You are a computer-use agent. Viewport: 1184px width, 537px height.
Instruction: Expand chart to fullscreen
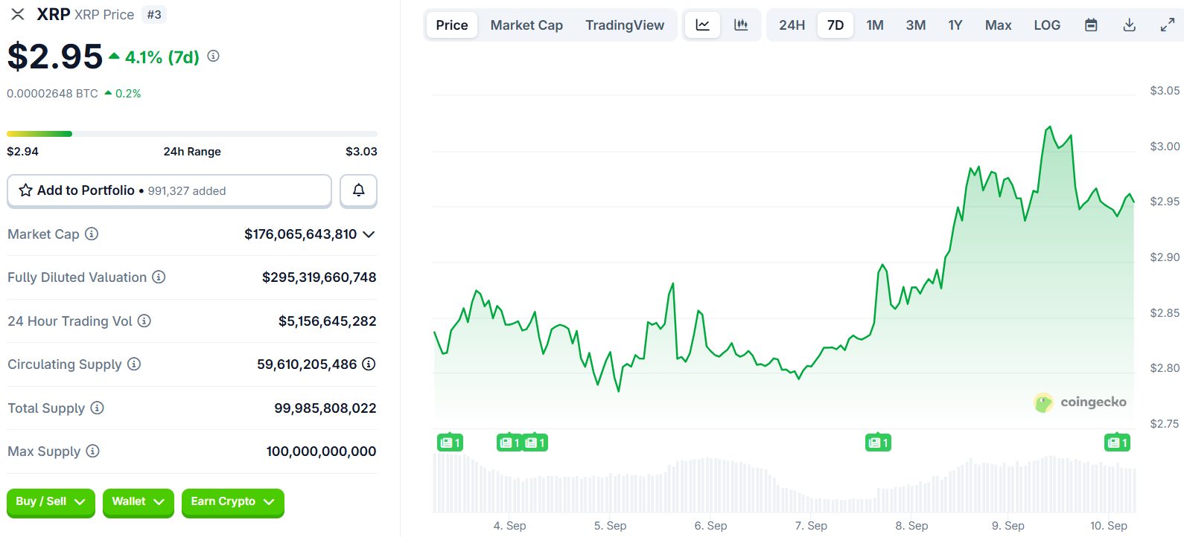(x=1167, y=25)
